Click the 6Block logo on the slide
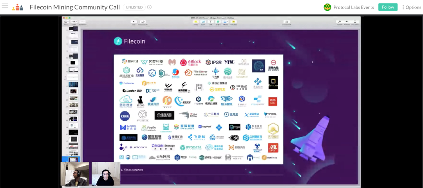Image resolution: width=423 pixels, height=188 pixels. (x=191, y=62)
